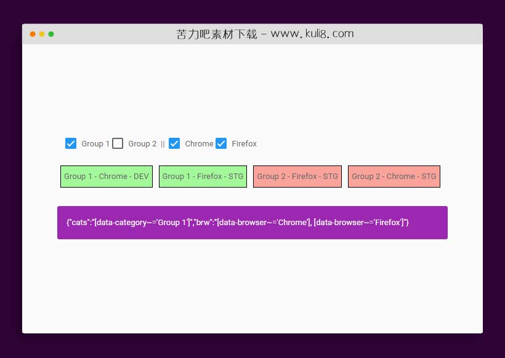Uncheck the Group 1 checkbox
This screenshot has height=358, width=505.
pos(71,143)
